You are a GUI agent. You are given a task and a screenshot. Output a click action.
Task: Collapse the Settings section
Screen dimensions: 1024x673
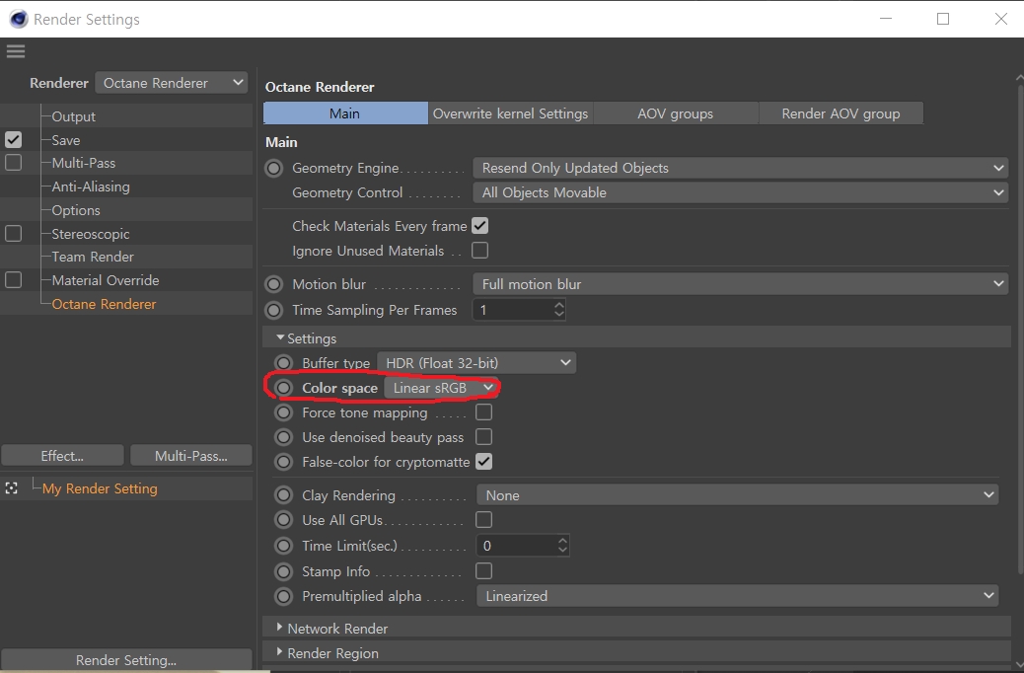[x=280, y=337]
